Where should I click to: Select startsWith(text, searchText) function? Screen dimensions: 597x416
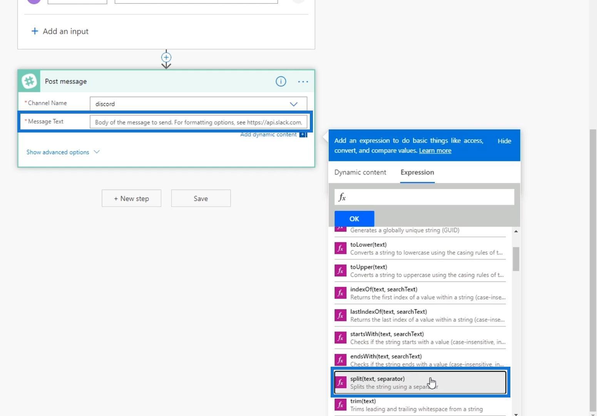[420, 338]
